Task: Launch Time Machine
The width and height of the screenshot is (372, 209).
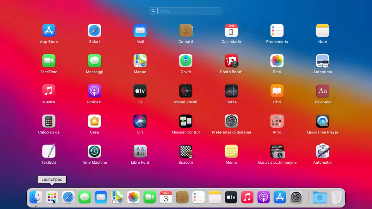Action: [x=94, y=151]
